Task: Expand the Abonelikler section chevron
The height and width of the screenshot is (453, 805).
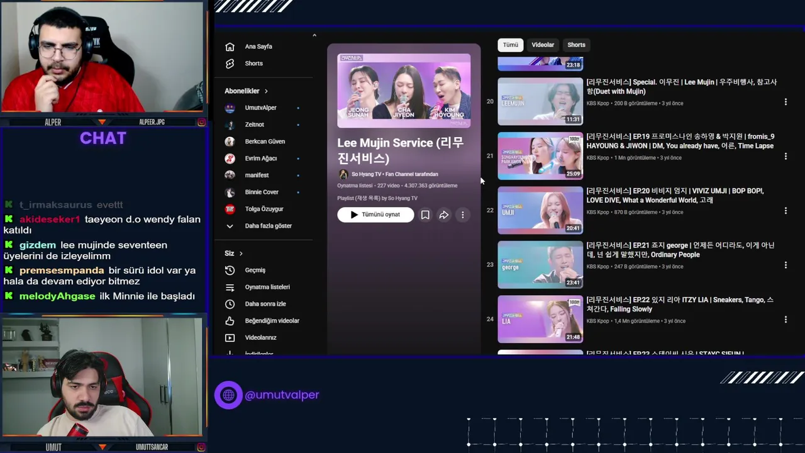Action: (x=266, y=91)
